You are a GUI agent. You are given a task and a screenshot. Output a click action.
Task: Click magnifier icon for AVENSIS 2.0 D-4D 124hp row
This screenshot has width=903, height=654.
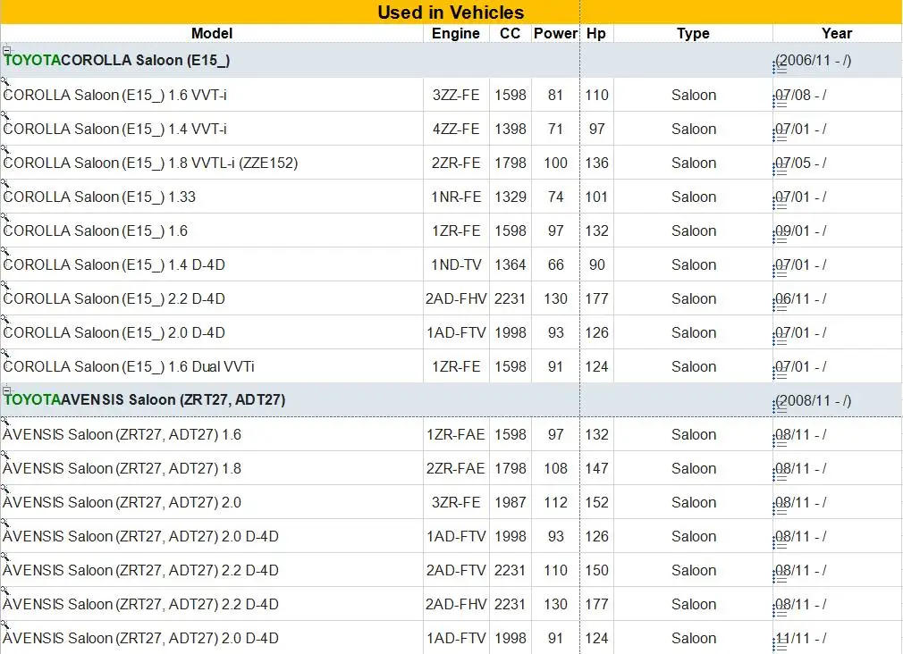click(x=5, y=625)
